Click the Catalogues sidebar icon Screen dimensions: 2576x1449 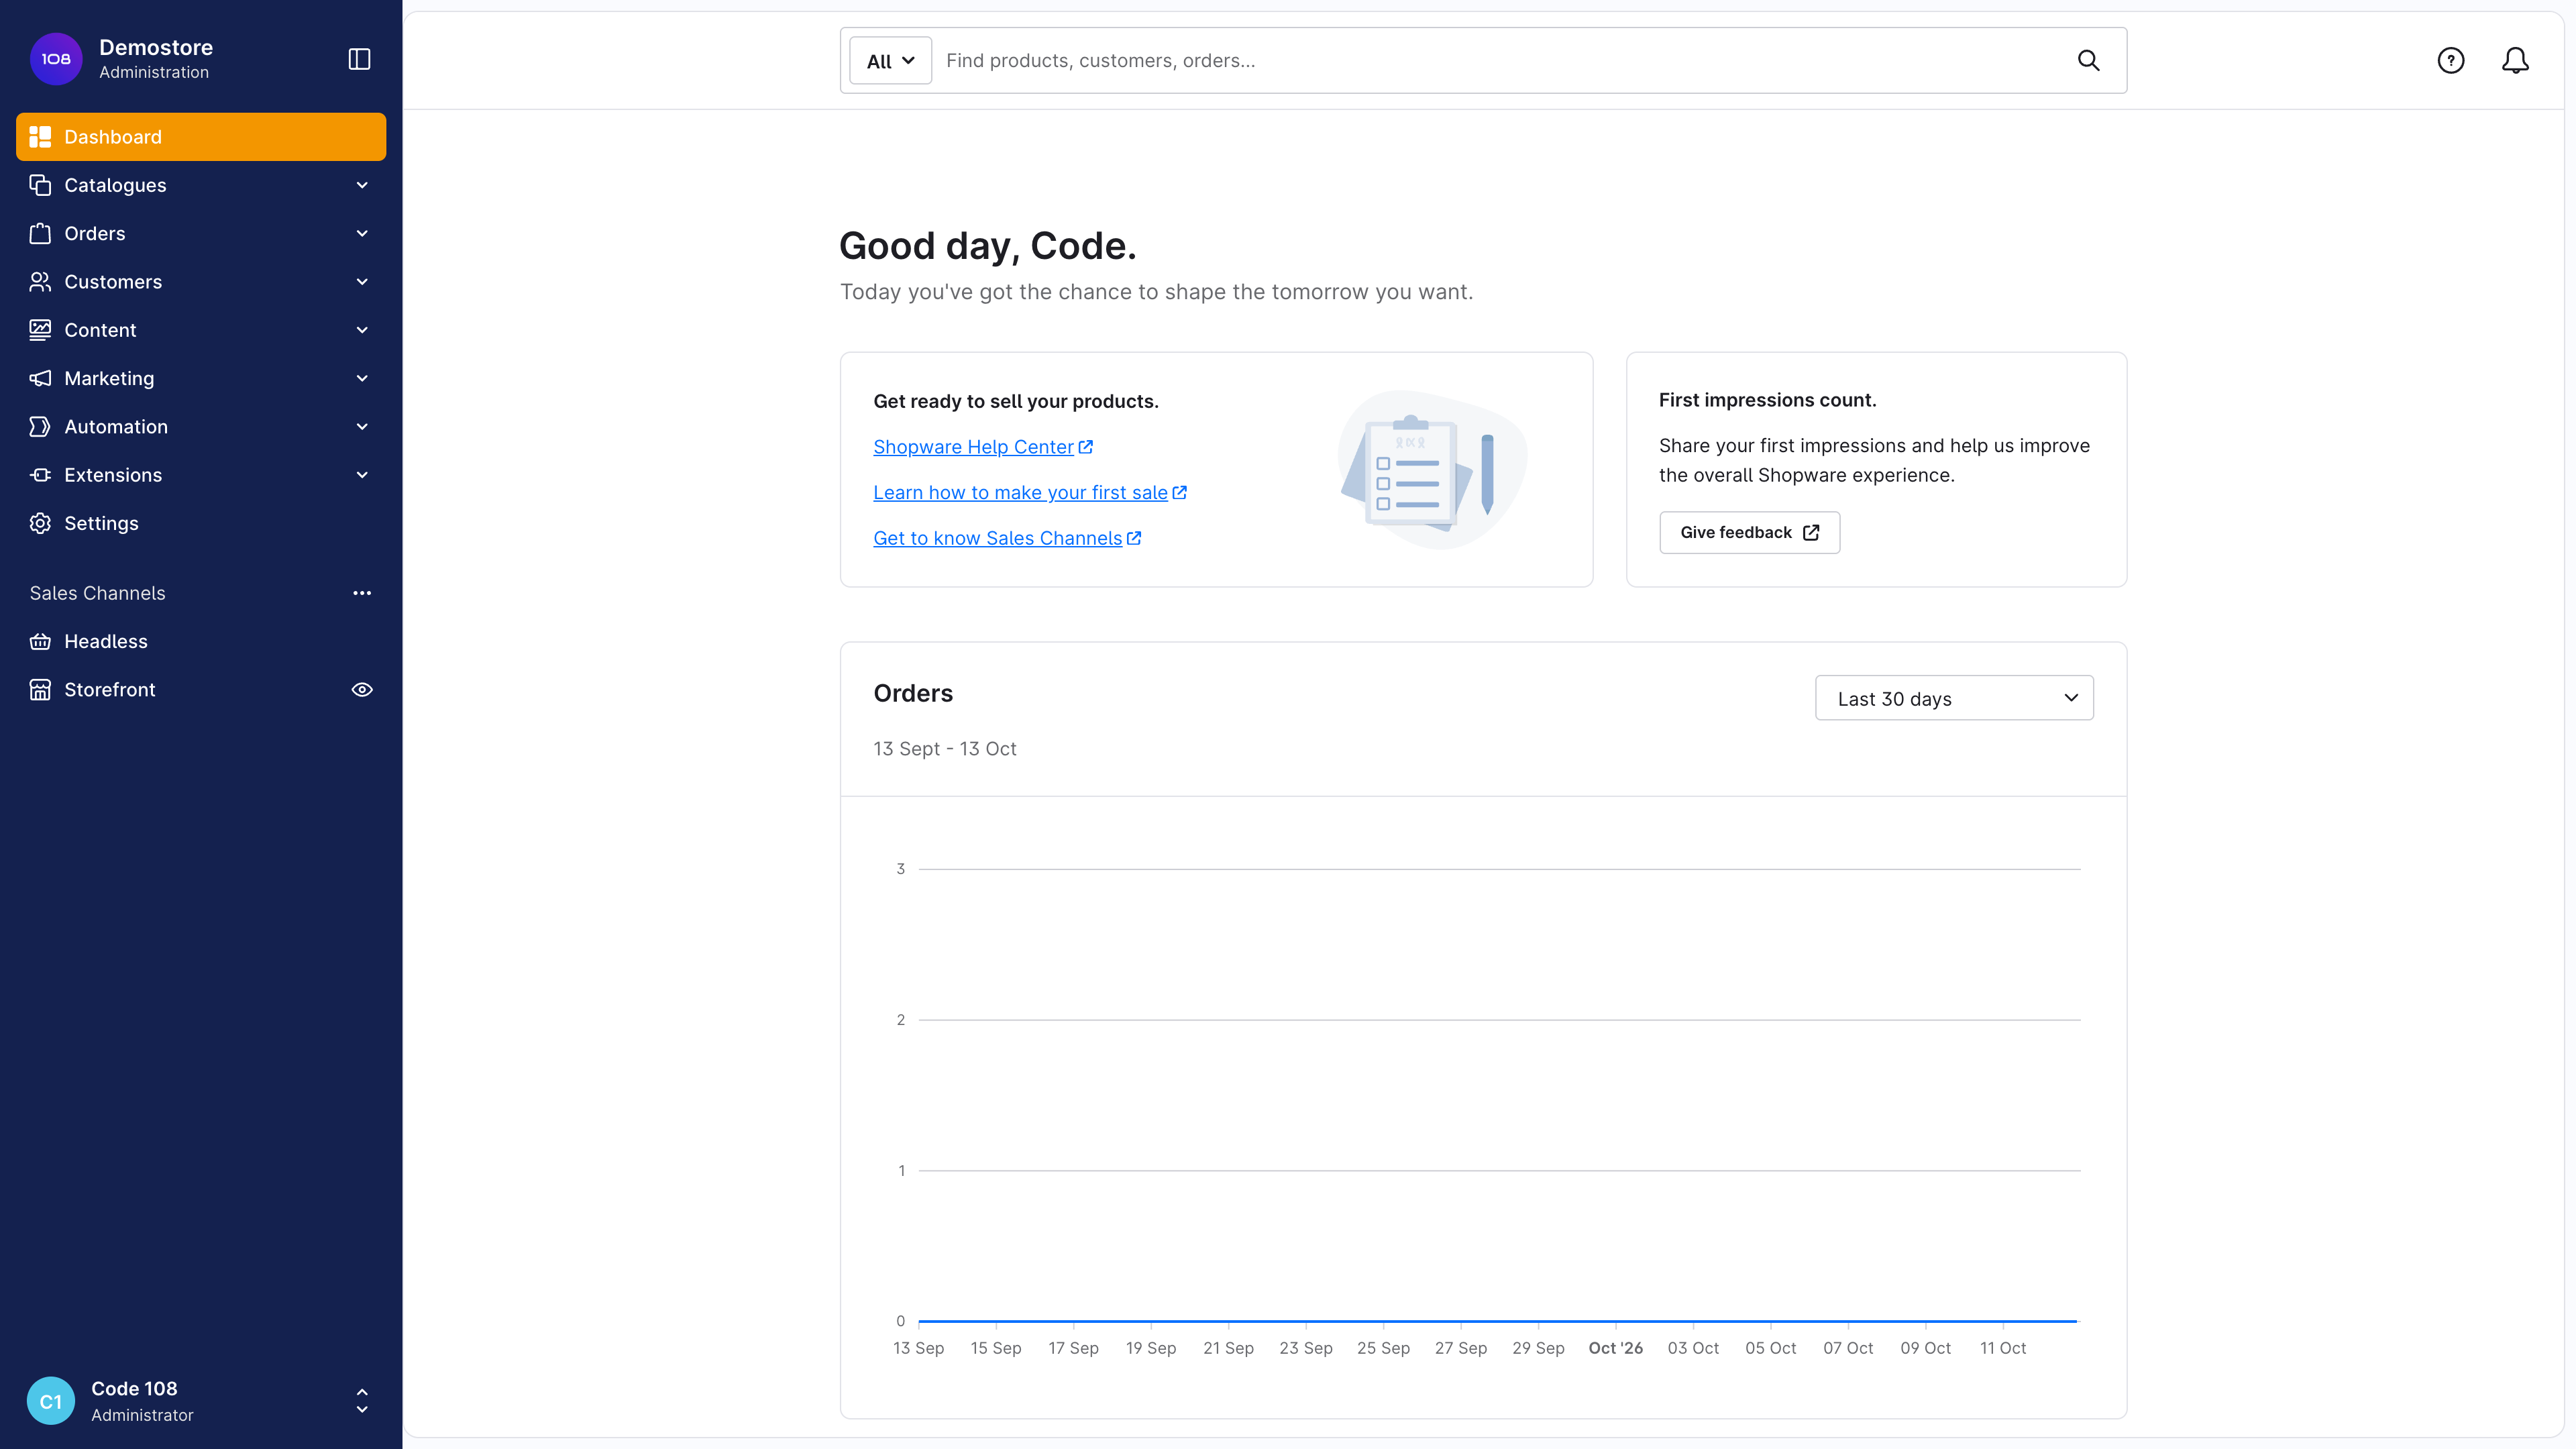(40, 185)
